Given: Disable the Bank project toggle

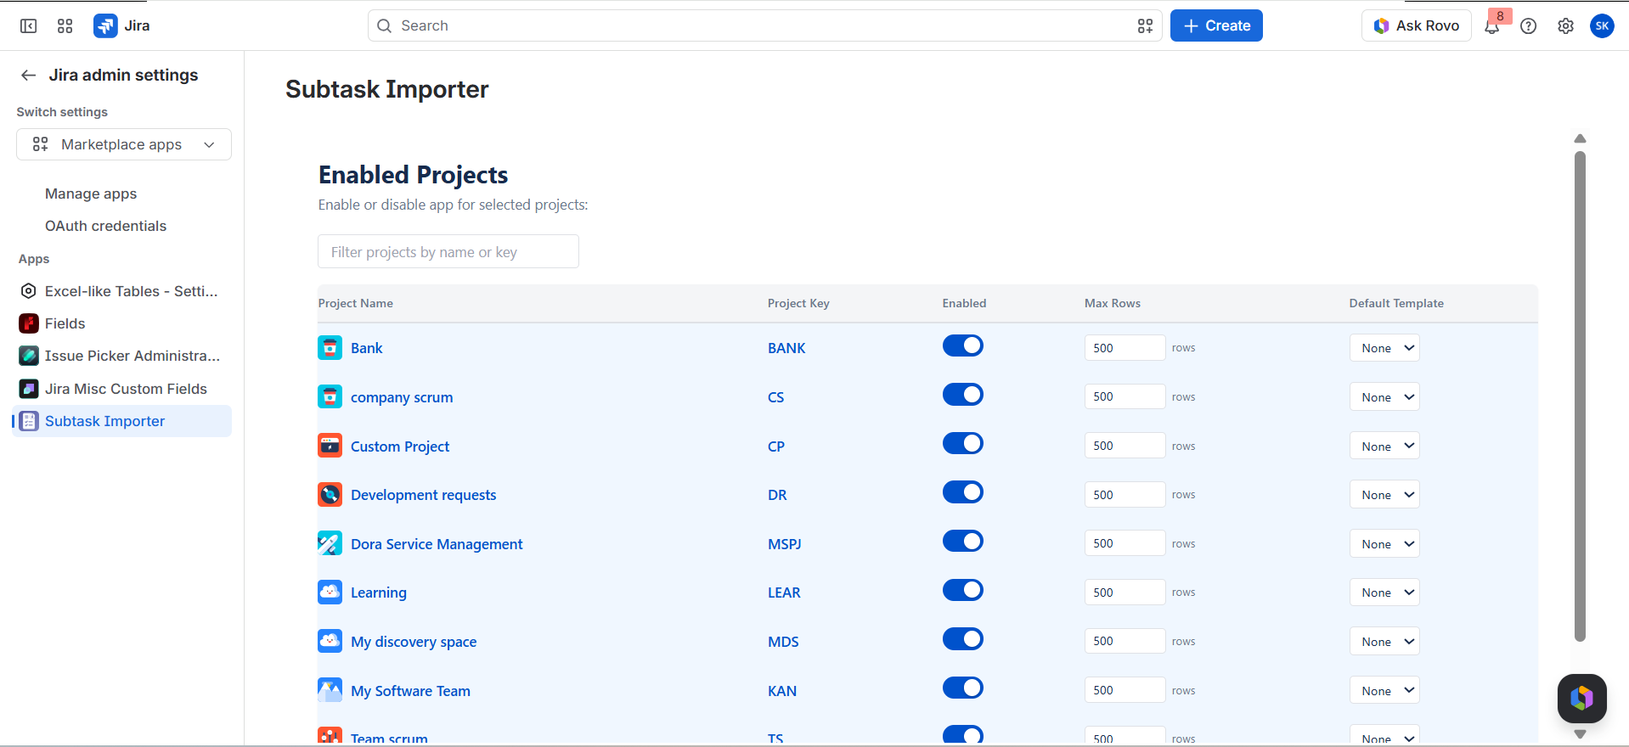Looking at the screenshot, I should (963, 345).
